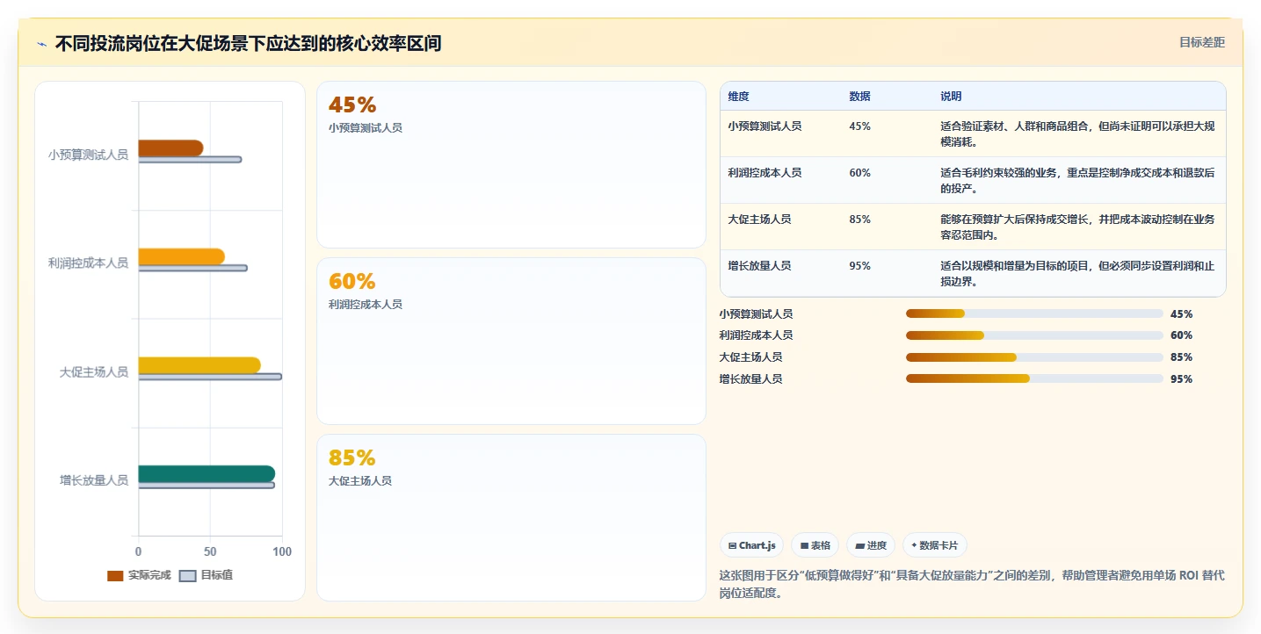Click the 目标差距 tag in the header
Image resolution: width=1261 pixels, height=634 pixels.
(1201, 42)
